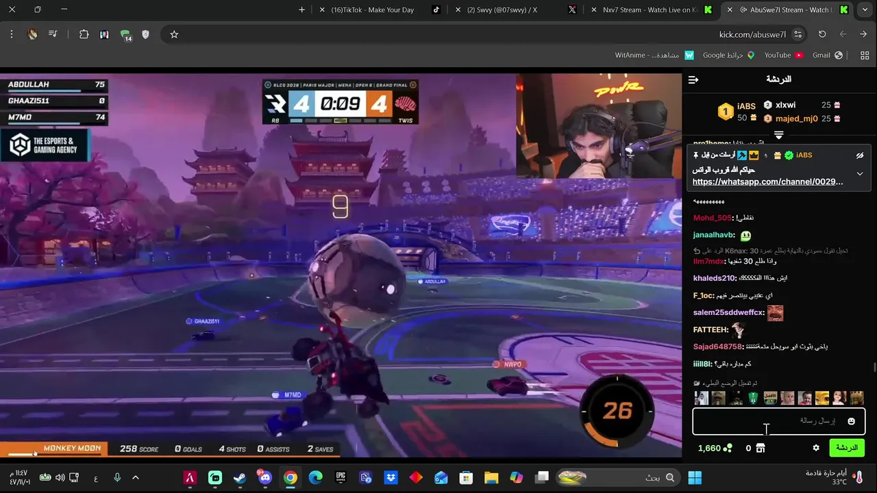Open the emoji picker in the chat box
This screenshot has width=877, height=493.
851,421
